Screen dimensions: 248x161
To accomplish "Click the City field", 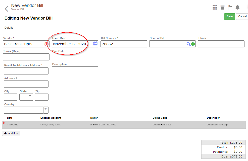I will tap(11, 97).
